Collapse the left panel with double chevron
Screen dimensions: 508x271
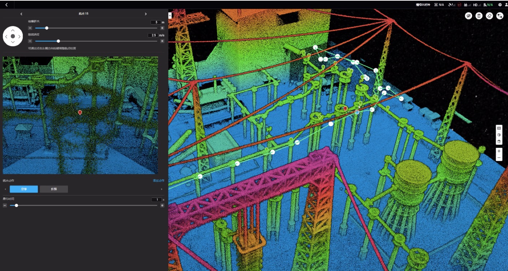pos(170,16)
